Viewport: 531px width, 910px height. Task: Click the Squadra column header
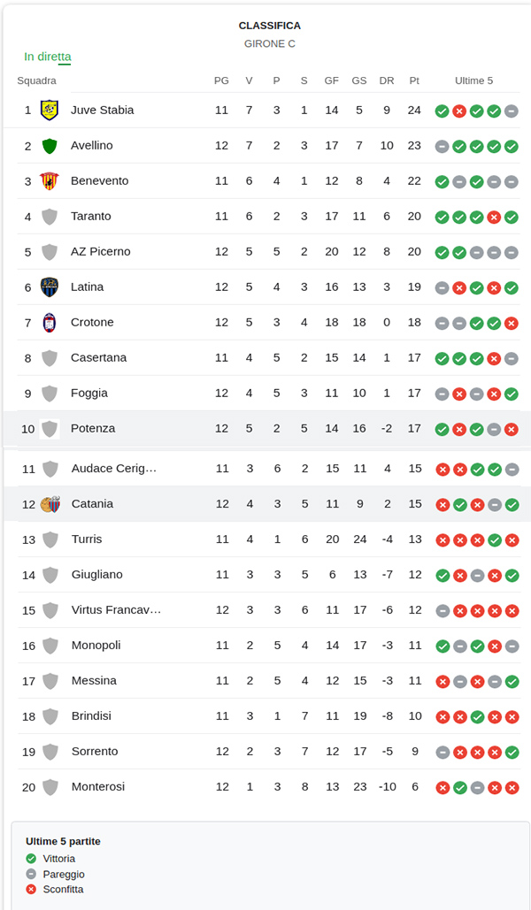point(36,80)
